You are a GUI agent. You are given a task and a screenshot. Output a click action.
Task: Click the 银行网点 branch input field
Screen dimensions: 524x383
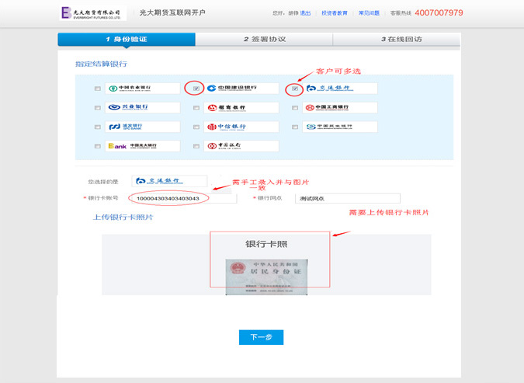(348, 198)
